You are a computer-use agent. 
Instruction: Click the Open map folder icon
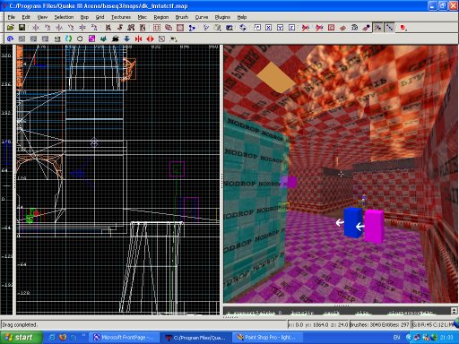tap(11, 28)
